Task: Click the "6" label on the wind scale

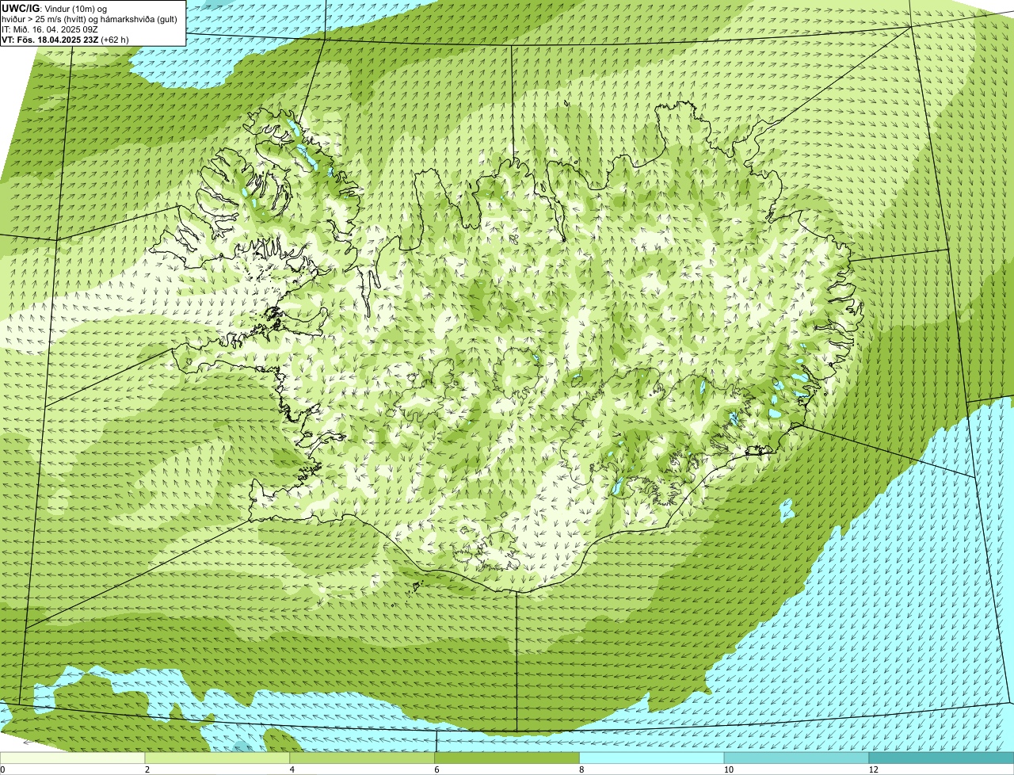Action: pyautogui.click(x=436, y=769)
